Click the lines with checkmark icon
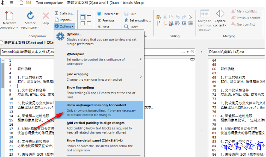Viewport: 266px width, 157px height. 177,23
